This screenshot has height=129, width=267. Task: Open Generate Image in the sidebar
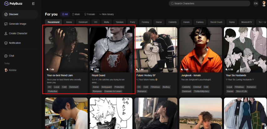(x=17, y=24)
